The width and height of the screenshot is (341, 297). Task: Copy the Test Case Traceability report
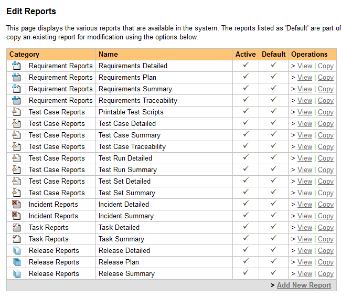click(325, 147)
